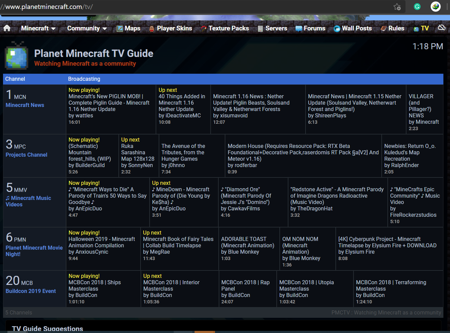Select the VILLAGER (and Pillager?) NEWS video
The image size is (450, 333).
pyautogui.click(x=425, y=109)
